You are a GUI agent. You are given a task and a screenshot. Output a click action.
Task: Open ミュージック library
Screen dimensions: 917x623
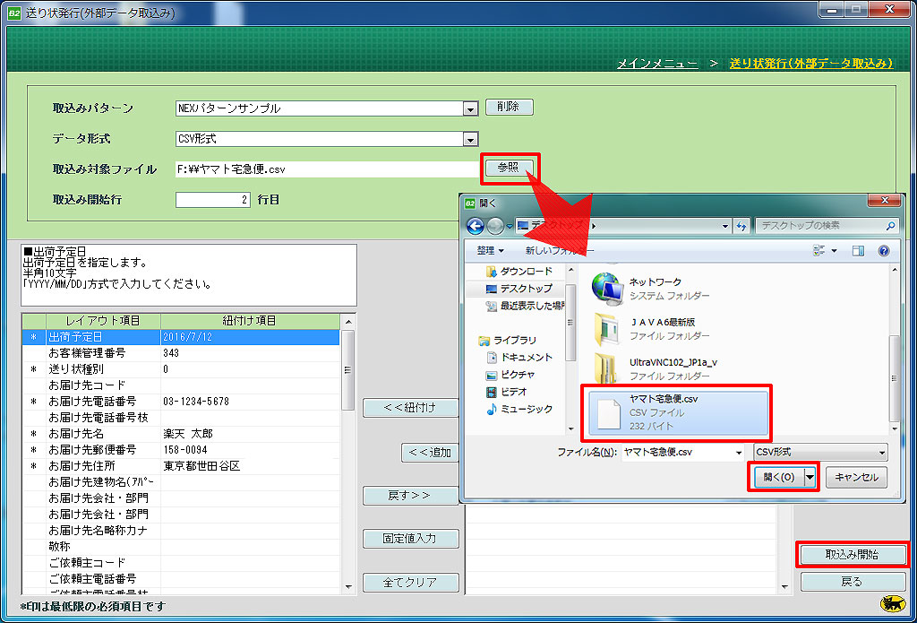[x=518, y=410]
